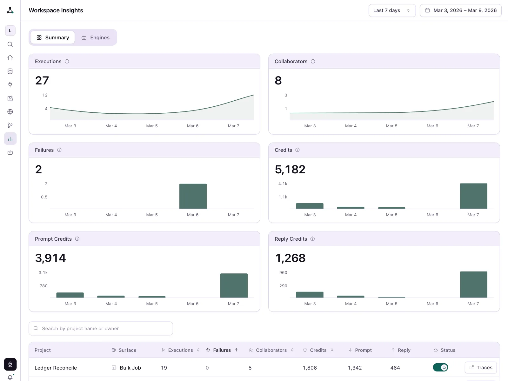Screen dimensions: 508x381
Task: Click the Credits total 5,182
Action: pos(290,170)
